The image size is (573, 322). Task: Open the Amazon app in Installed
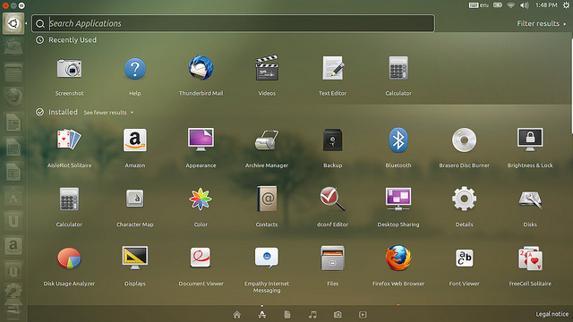(x=135, y=140)
